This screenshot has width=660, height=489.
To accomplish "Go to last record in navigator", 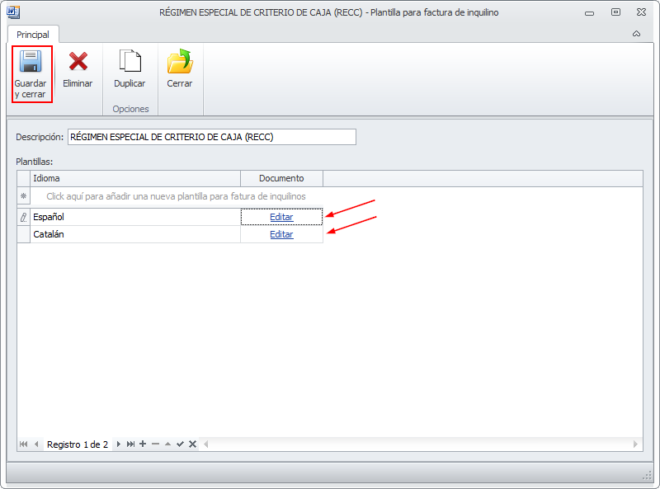I will 131,444.
